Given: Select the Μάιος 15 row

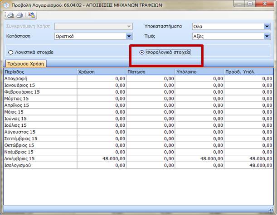Looking at the screenshot, I should coord(138,112).
